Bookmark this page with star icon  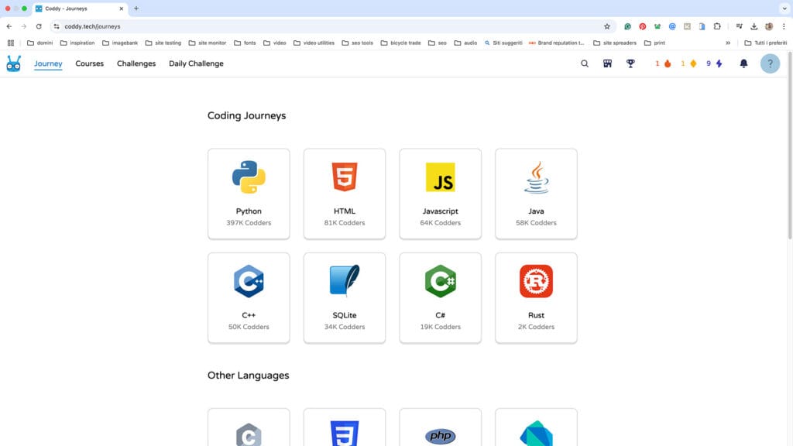tap(607, 26)
